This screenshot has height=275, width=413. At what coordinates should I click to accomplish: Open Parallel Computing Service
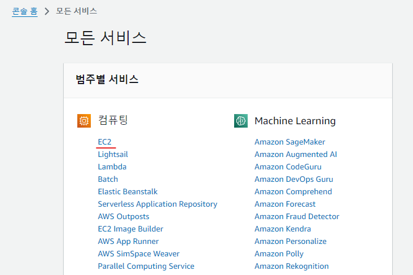point(146,266)
